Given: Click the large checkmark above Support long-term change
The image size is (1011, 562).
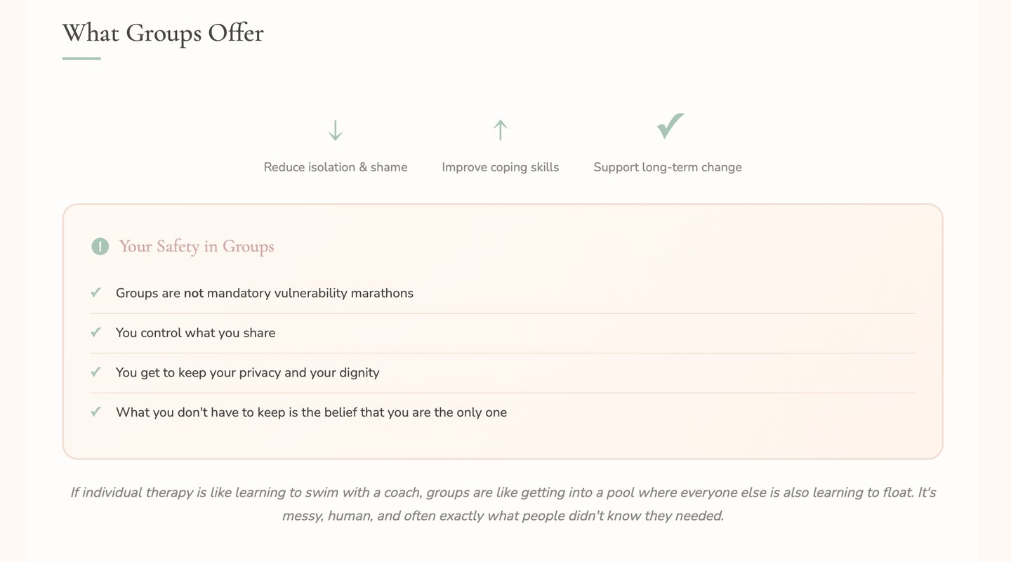Looking at the screenshot, I should (x=670, y=126).
